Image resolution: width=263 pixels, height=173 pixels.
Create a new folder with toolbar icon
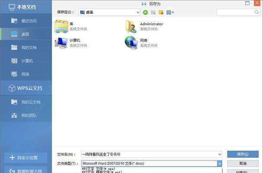(x=161, y=13)
